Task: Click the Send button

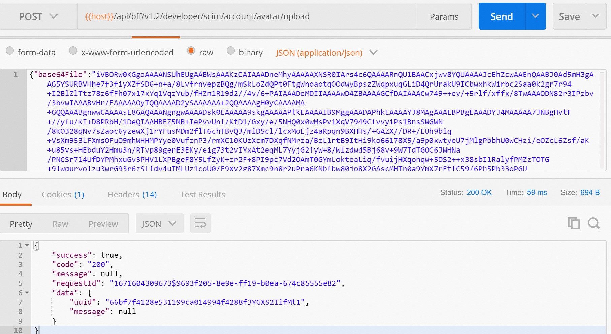Action: tap(502, 16)
